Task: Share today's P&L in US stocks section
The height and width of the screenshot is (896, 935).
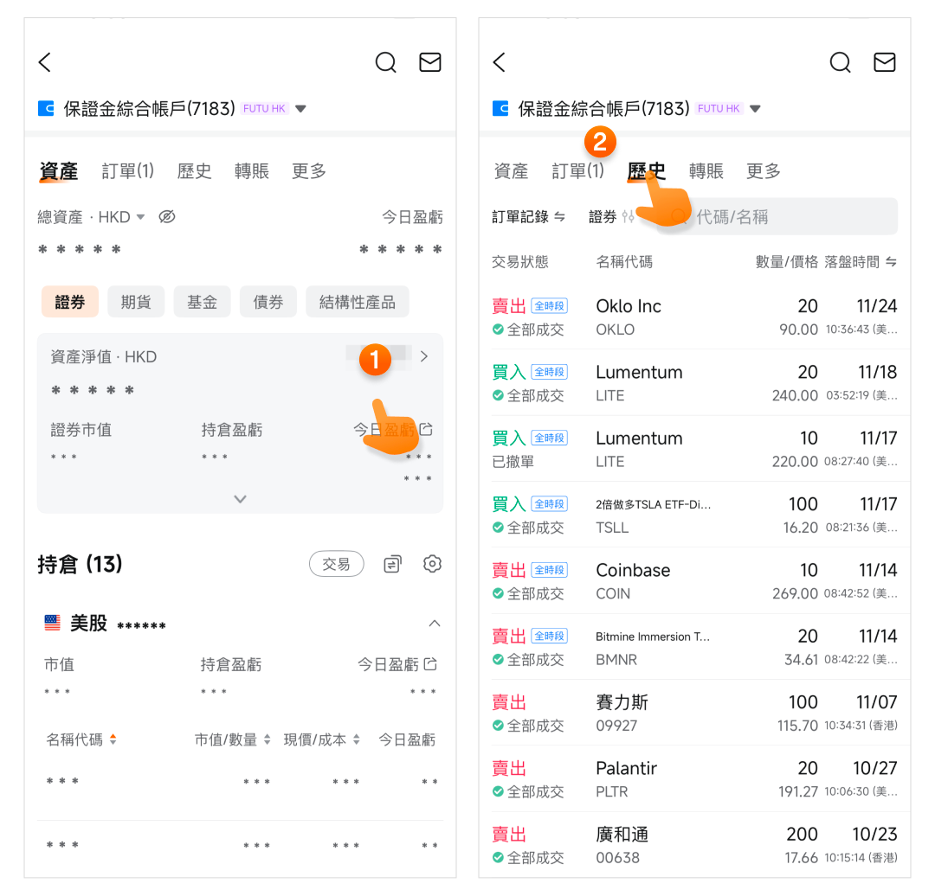Action: click(430, 664)
